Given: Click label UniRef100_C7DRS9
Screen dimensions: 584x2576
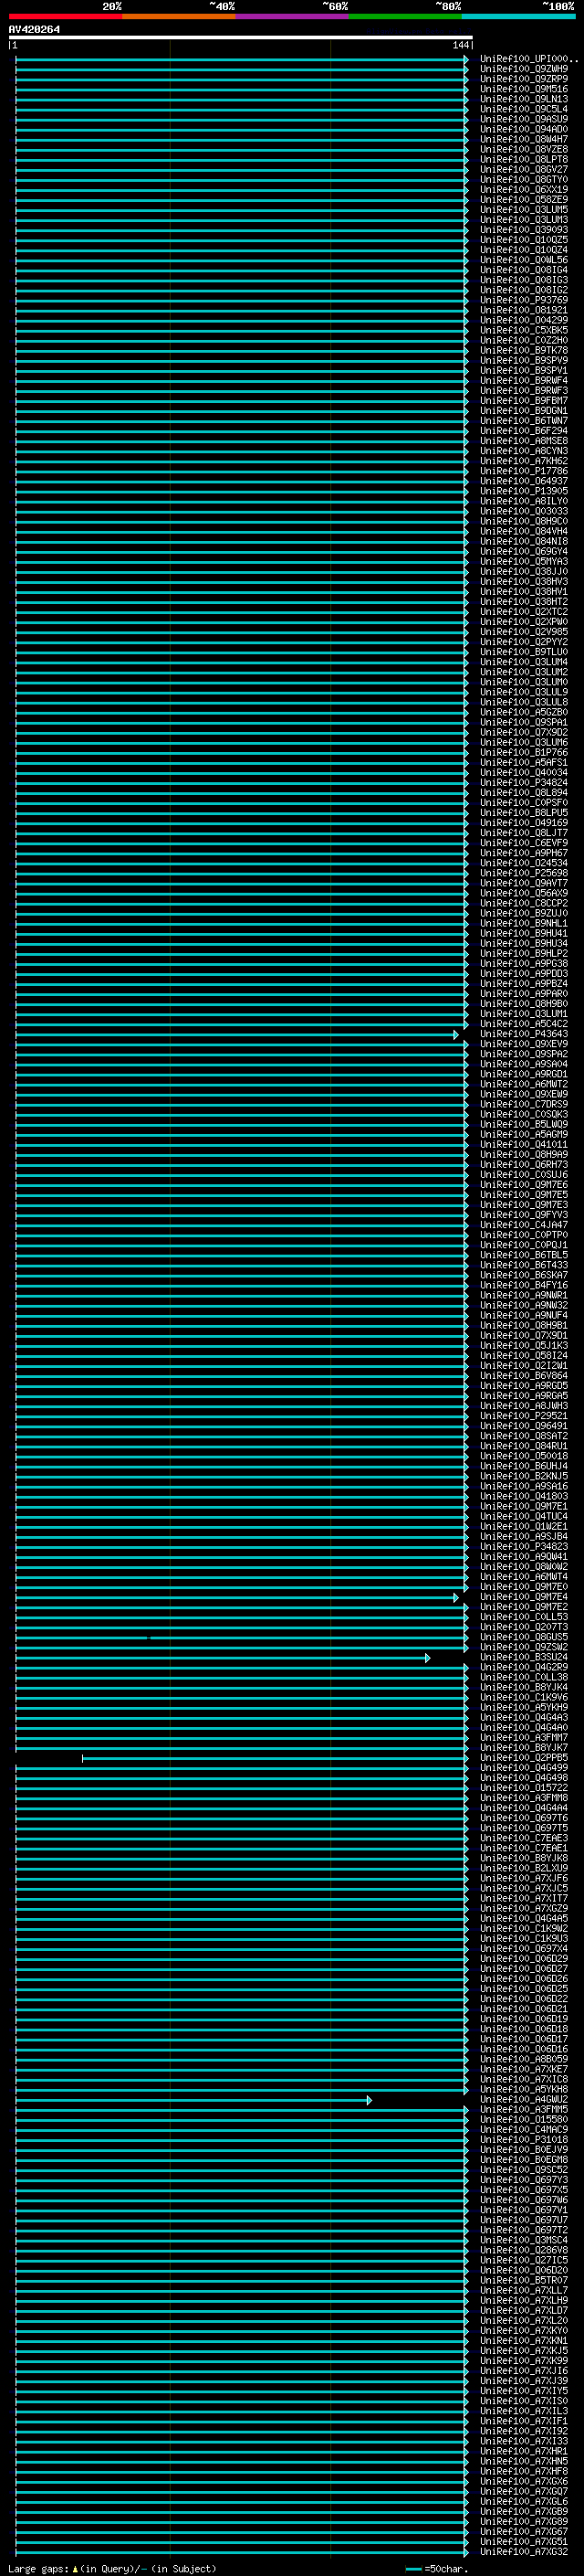Looking at the screenshot, I should [x=524, y=1104].
